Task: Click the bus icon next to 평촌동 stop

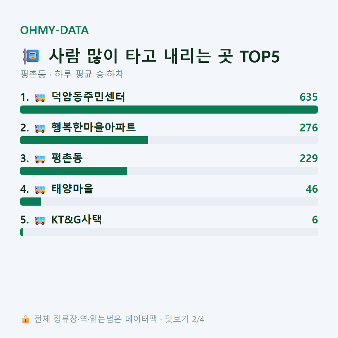Action: 40,159
